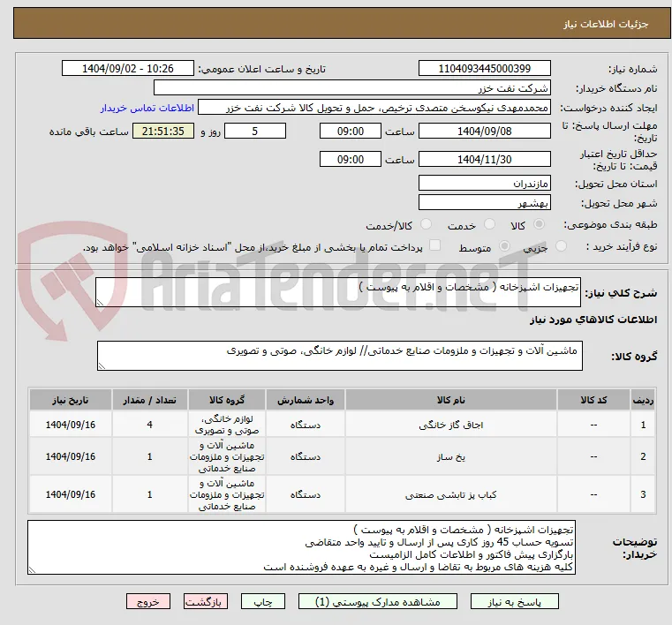Viewport: 672px width, 625px height.
Task: Select the کالا/خدمت radio button
Action: (x=426, y=224)
